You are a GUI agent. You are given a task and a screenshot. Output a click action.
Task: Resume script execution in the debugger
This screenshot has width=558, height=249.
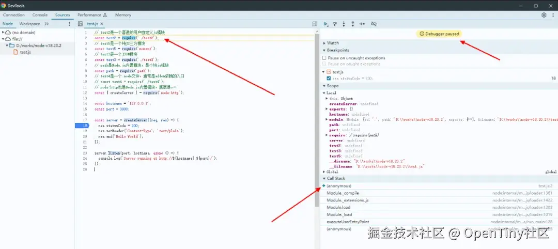326,24
